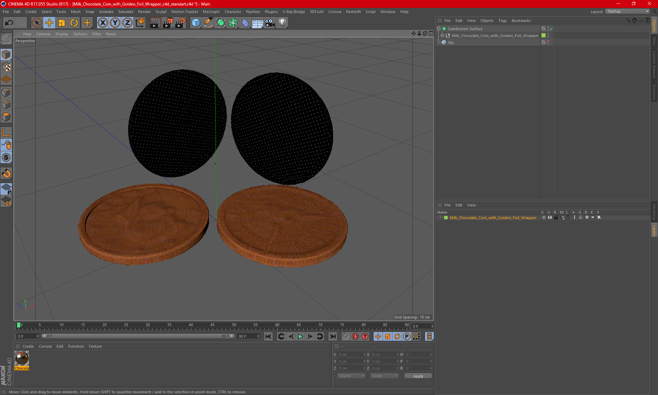
Task: Open the MoGraph array icon
Action: coord(233,23)
